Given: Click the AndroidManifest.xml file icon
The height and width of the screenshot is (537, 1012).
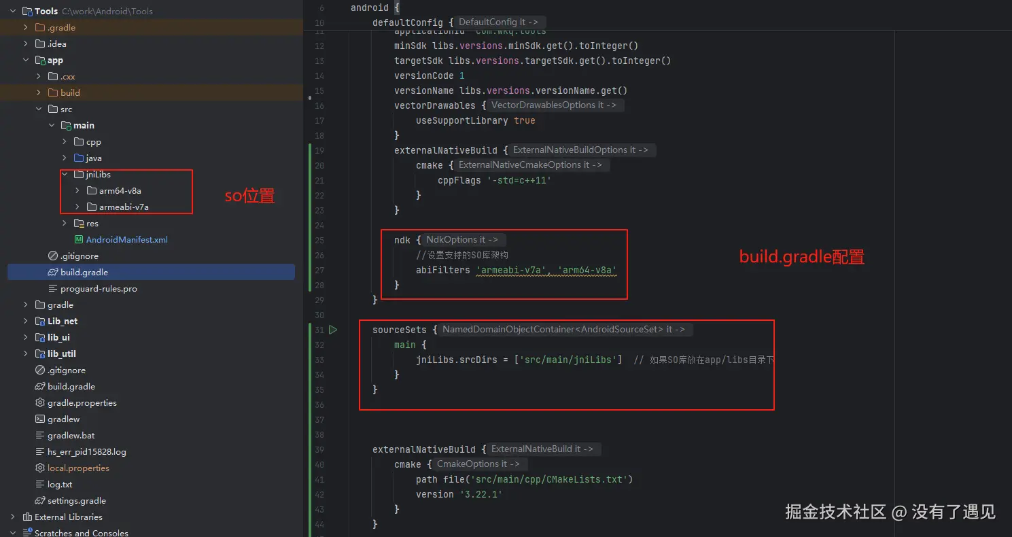Looking at the screenshot, I should 79,239.
